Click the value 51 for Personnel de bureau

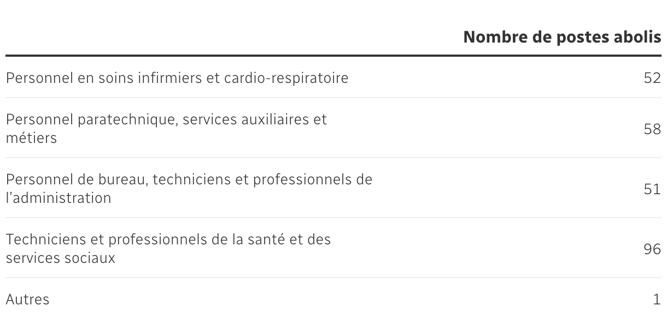pos(653,189)
